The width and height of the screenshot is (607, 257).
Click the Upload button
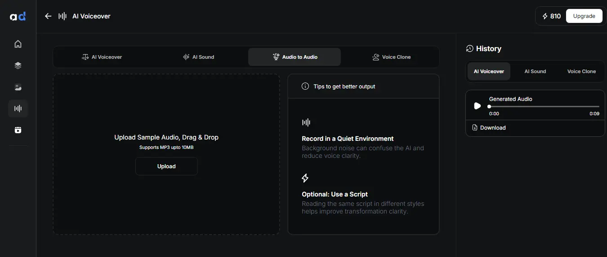click(x=166, y=166)
